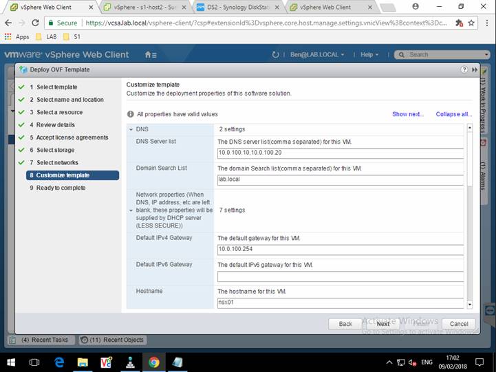
Task: Open the Help dropdown menu
Action: click(369, 55)
